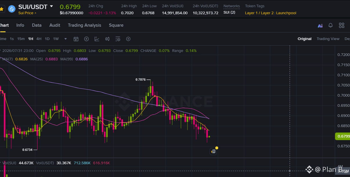
Task: Select the 1H timeframe
Action: point(30,39)
